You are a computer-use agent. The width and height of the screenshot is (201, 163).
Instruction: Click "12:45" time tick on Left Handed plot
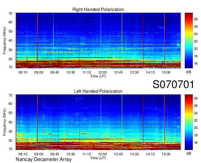(x=118, y=154)
